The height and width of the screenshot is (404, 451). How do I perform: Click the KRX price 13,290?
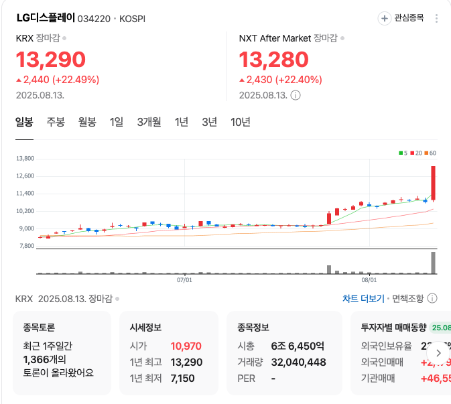[51, 60]
